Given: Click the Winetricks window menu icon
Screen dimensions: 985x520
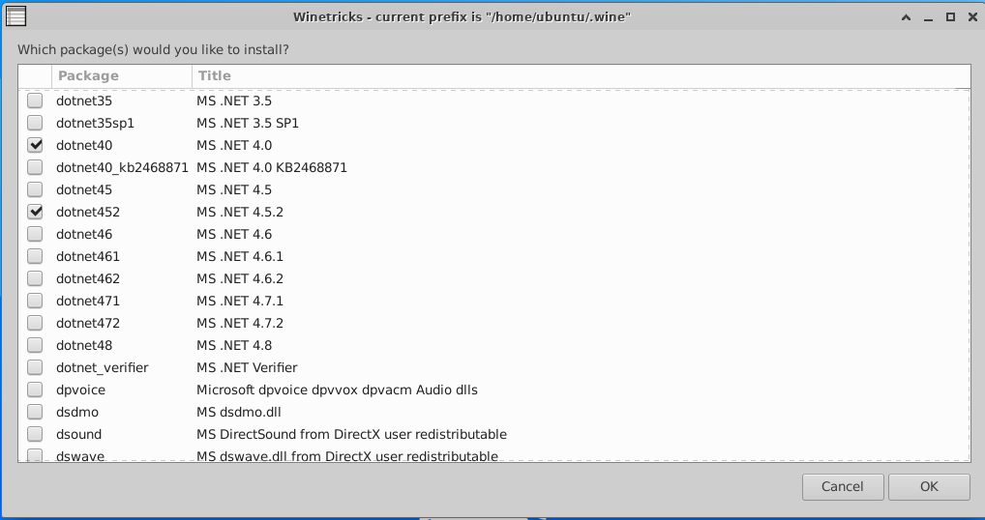Looking at the screenshot, I should pos(15,16).
